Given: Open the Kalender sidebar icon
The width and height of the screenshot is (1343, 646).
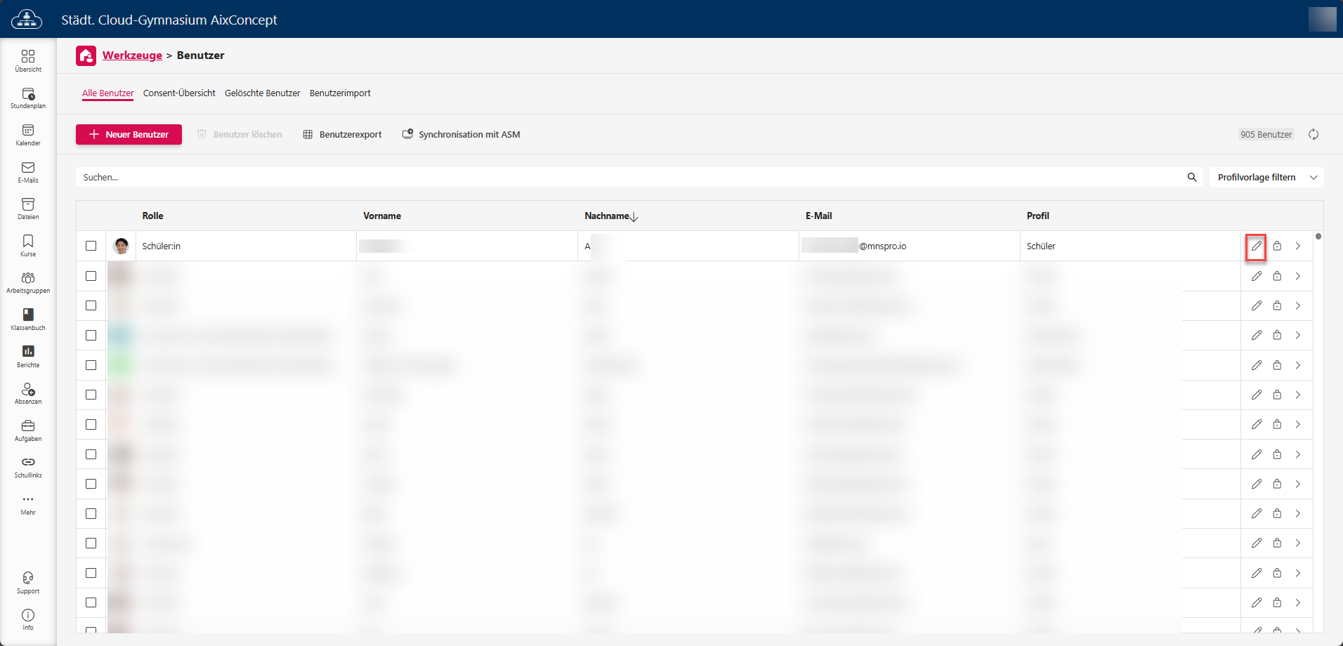Looking at the screenshot, I should 28,135.
